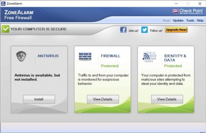Click the Check Point logo icon
The height and width of the screenshot is (133, 206).
(x=175, y=11)
